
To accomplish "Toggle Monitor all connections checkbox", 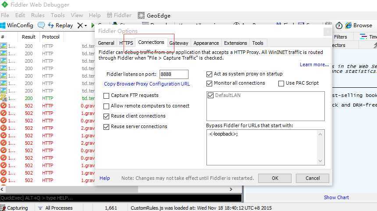I will [x=210, y=83].
